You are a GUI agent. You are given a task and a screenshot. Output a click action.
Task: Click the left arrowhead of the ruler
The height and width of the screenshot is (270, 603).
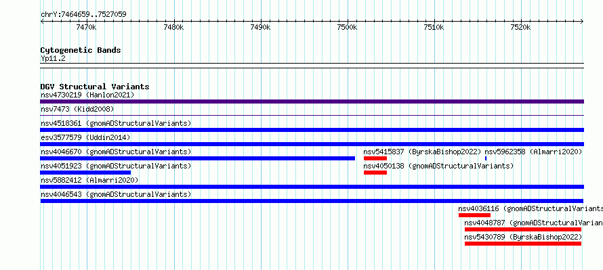[x=42, y=21]
